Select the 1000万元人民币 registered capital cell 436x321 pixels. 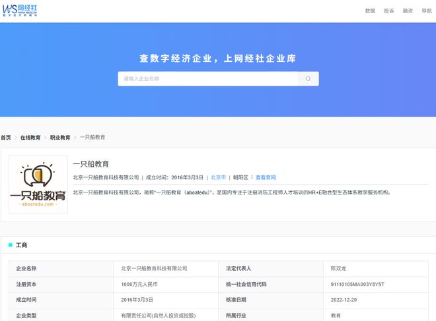[x=166, y=284]
